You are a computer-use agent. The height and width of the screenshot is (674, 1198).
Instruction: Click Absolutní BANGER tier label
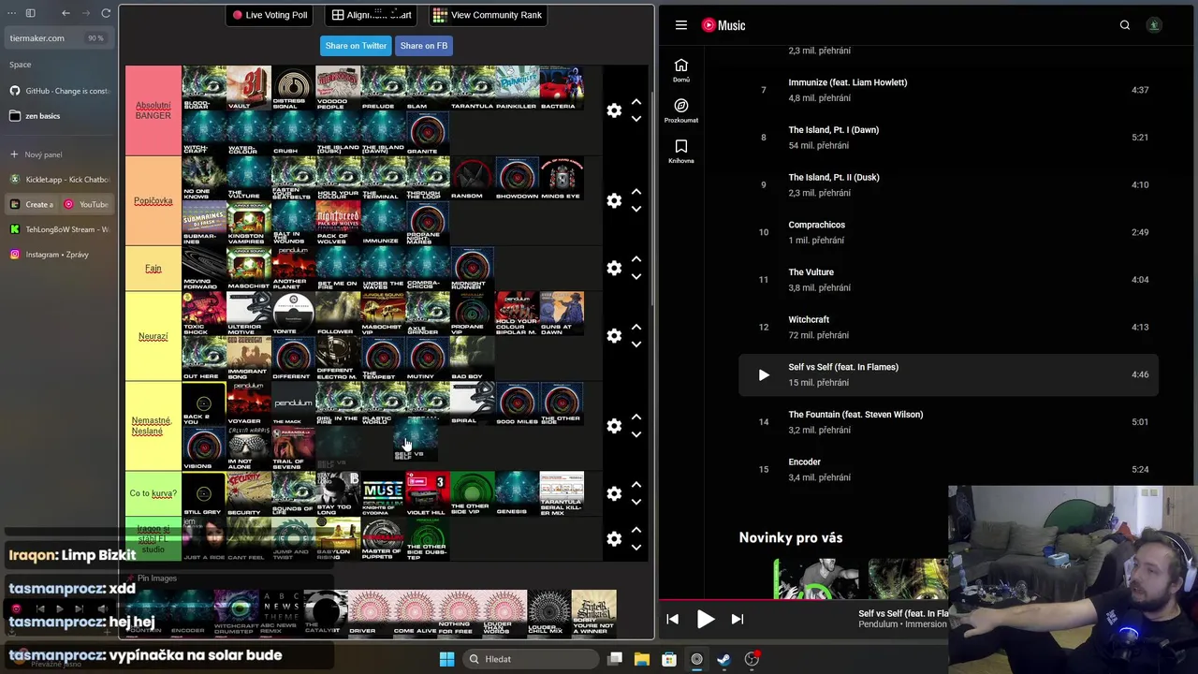tap(153, 110)
